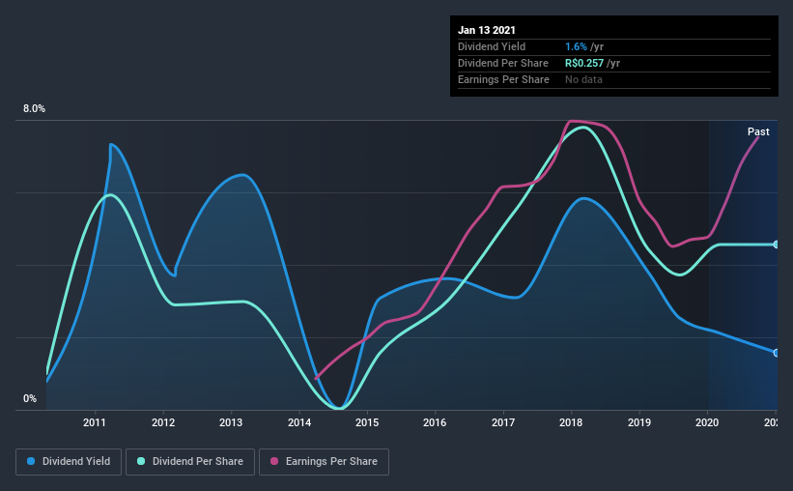Click the 2016 x-axis label
This screenshot has width=793, height=491.
(x=435, y=422)
